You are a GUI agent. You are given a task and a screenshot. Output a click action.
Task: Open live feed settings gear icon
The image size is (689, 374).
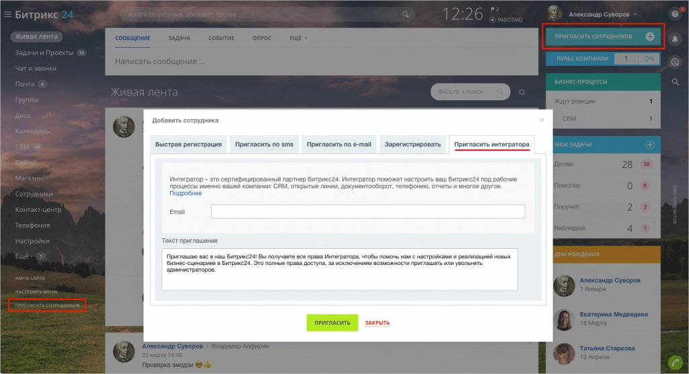point(521,92)
